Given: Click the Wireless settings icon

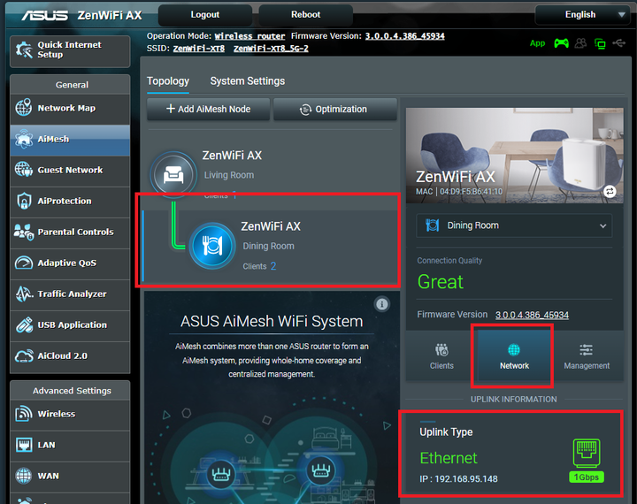Looking at the screenshot, I should (x=24, y=414).
